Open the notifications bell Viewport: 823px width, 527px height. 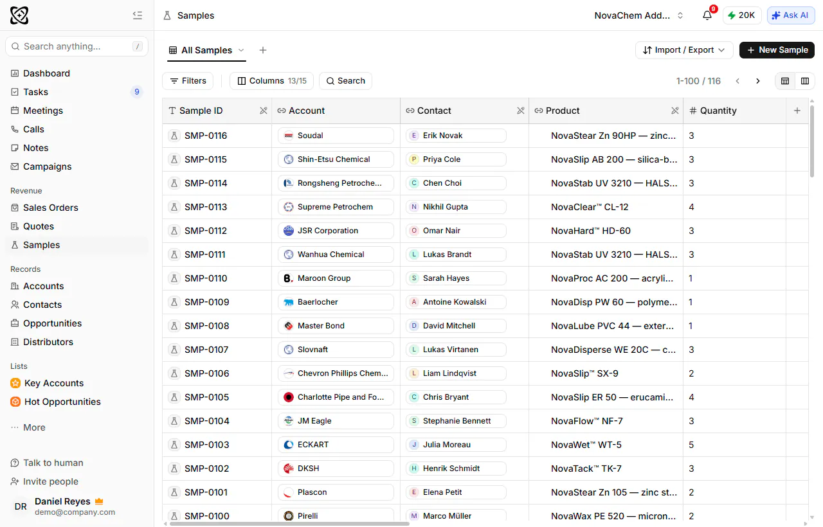(x=707, y=15)
